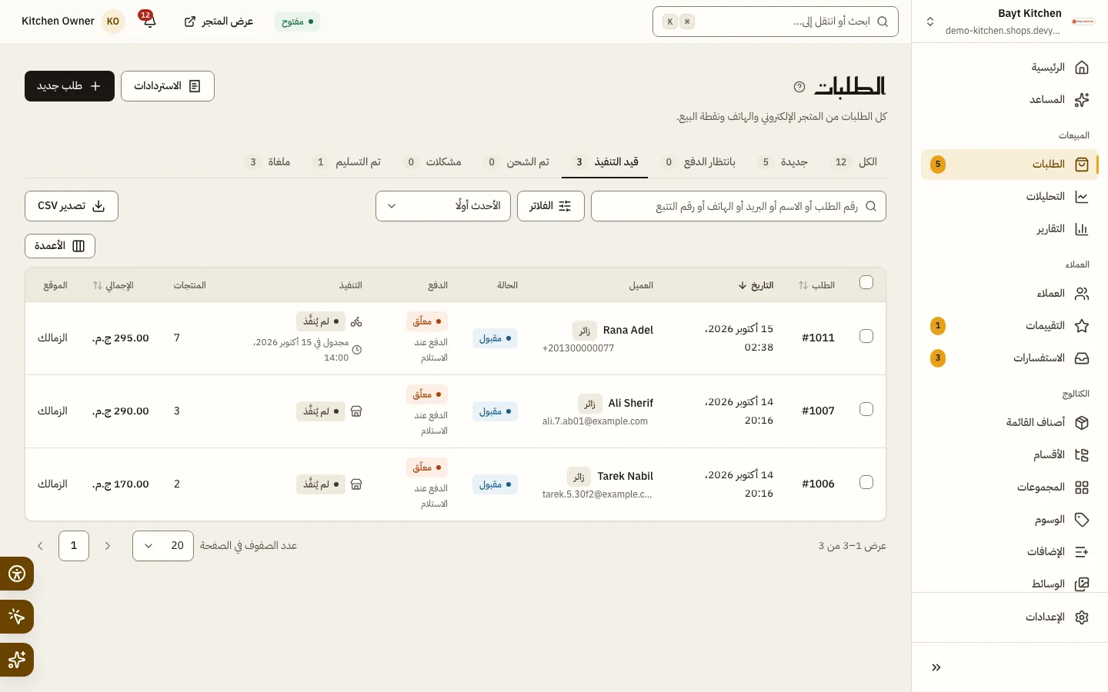Click the previous-page chevron in pagination

(x=108, y=546)
